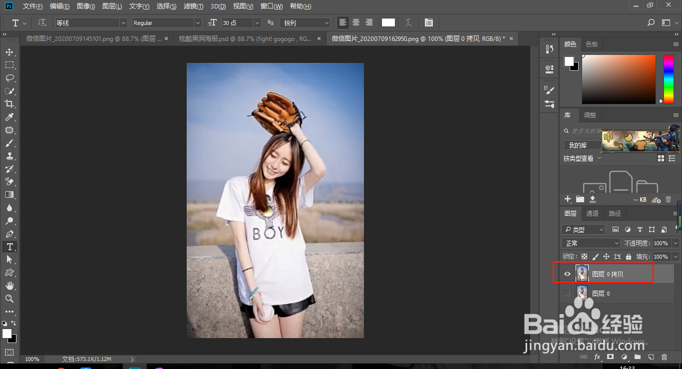Open search in the top-right corner
682x369 pixels.
tap(651, 22)
